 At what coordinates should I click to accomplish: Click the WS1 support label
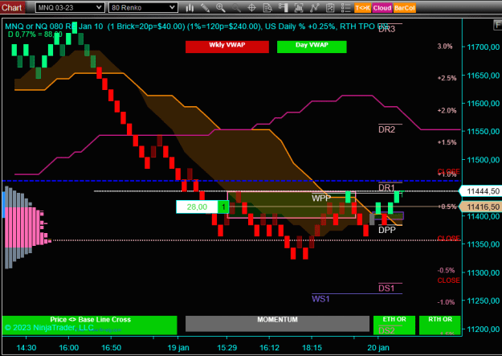click(x=320, y=299)
